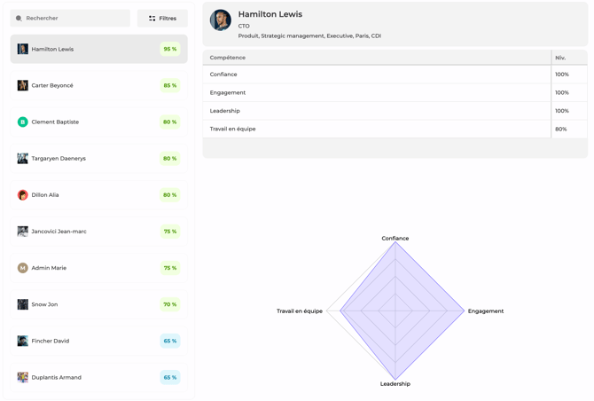
Task: Click Targaryen Daenerys's avatar
Action: click(x=23, y=159)
